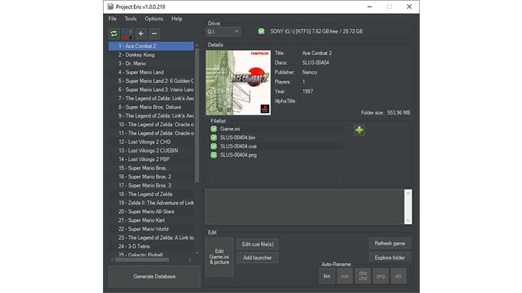
Task: Click the Project Eris app icon in title bar
Action: point(110,7)
